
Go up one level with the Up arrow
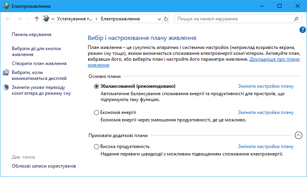[x=37, y=19]
